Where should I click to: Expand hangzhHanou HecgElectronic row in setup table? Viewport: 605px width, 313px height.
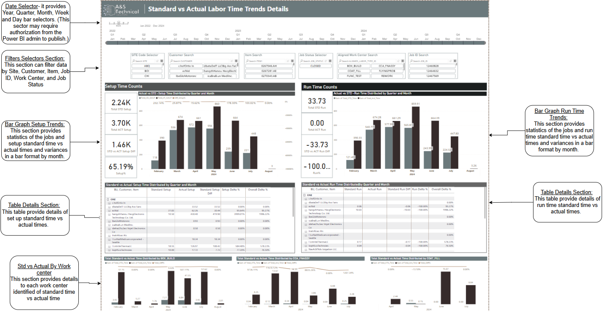coord(109,214)
